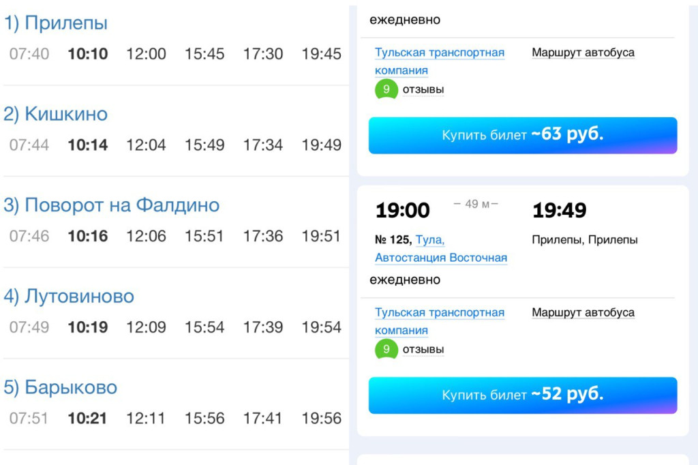Click the green 9 badge in the 19:00 trip card
This screenshot has width=698, height=465.
(386, 350)
